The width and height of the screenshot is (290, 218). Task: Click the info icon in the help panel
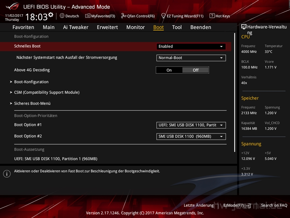coord(7,174)
